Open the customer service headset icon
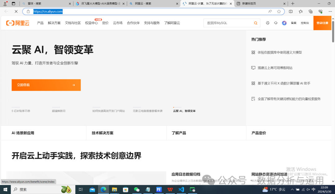This screenshot has width=335, height=194. point(276,23)
